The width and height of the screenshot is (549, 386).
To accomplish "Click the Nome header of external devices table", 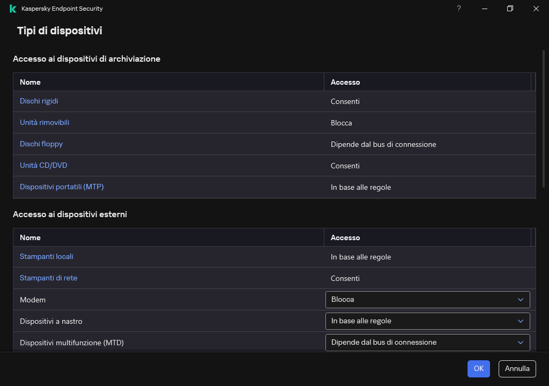I will (x=30, y=237).
